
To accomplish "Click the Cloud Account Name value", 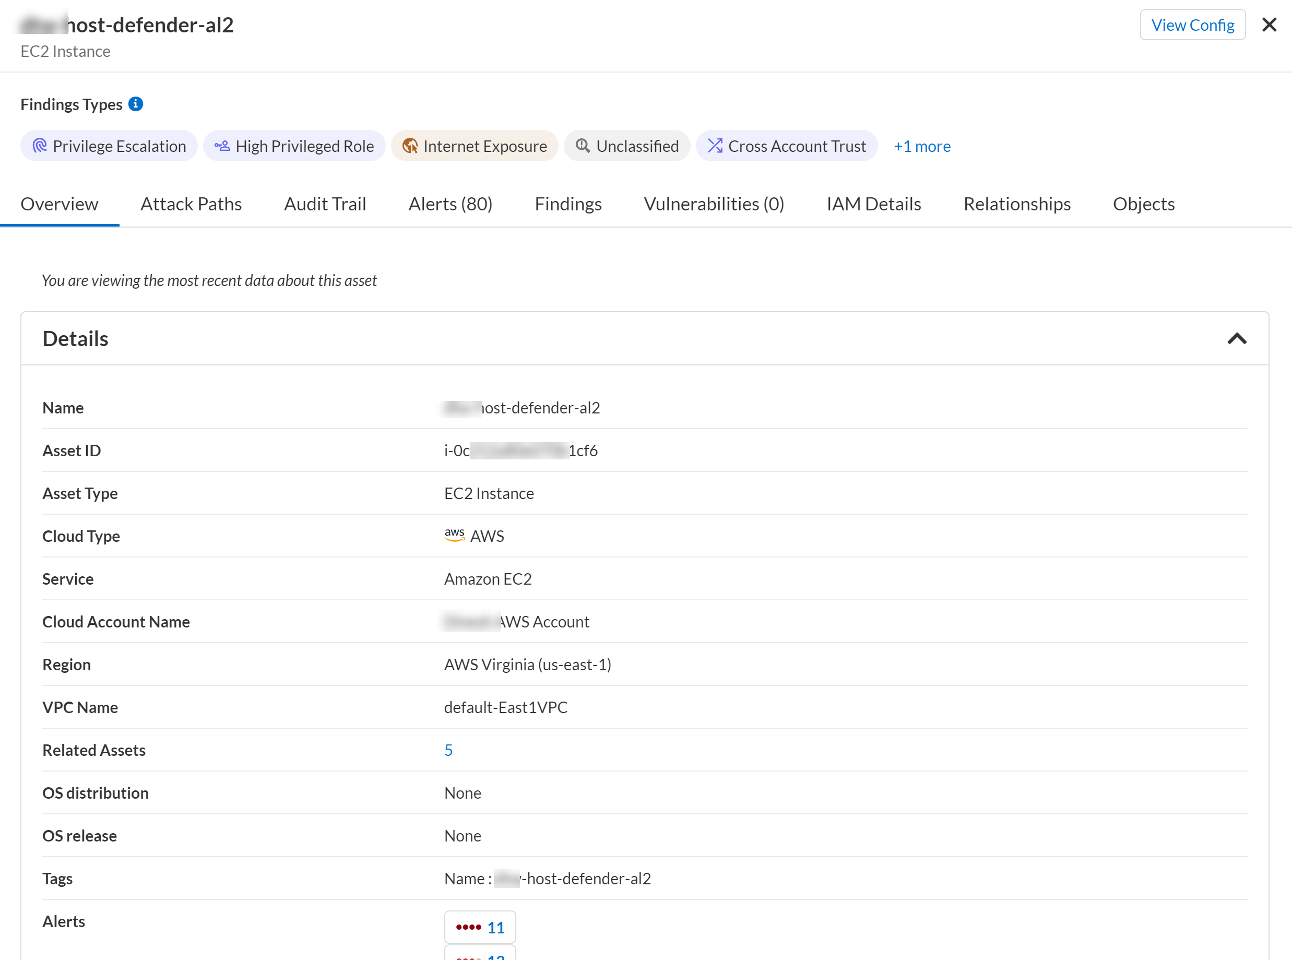I will [x=516, y=621].
